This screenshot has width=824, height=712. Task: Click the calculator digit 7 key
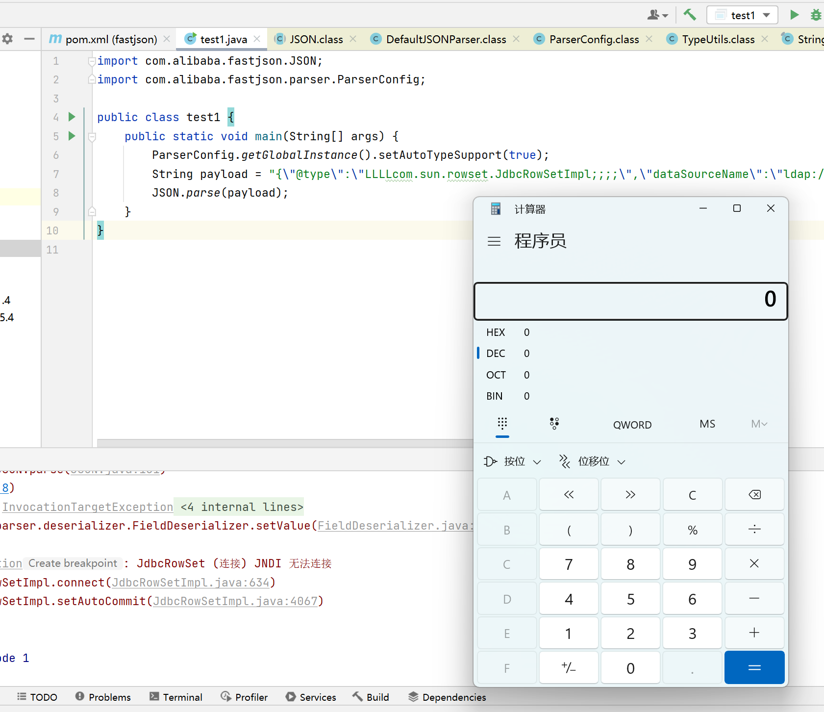(x=569, y=564)
